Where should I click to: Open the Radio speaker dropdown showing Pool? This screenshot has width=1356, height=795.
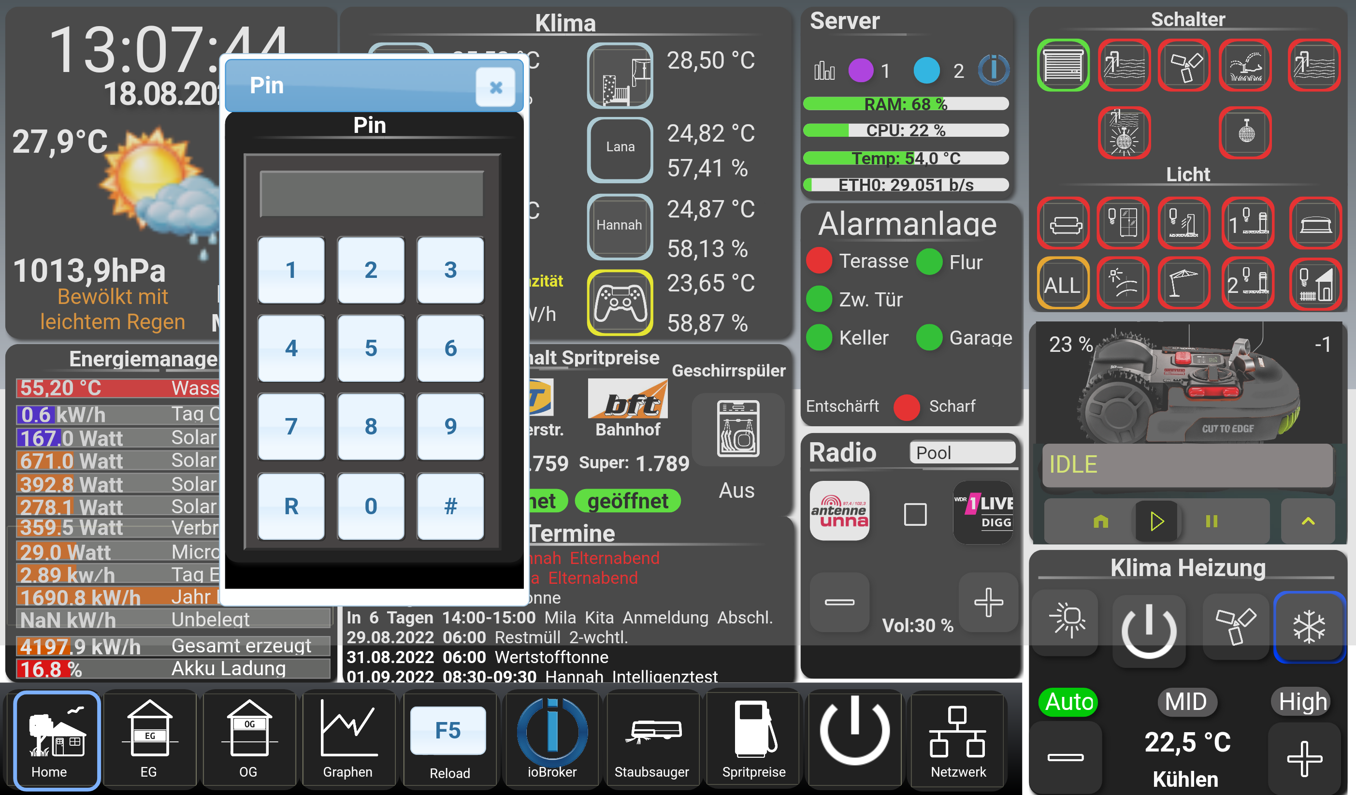tap(962, 453)
